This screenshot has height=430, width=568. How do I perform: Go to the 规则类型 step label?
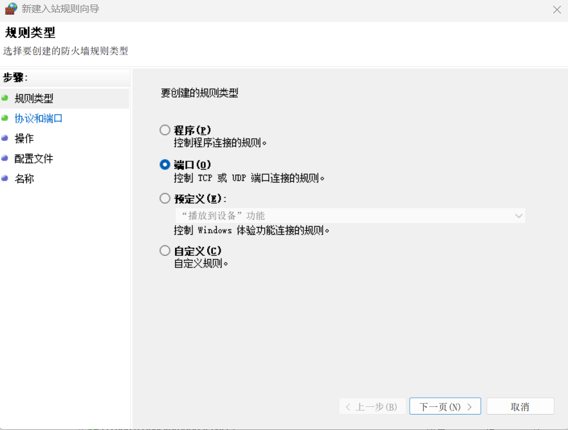click(34, 98)
